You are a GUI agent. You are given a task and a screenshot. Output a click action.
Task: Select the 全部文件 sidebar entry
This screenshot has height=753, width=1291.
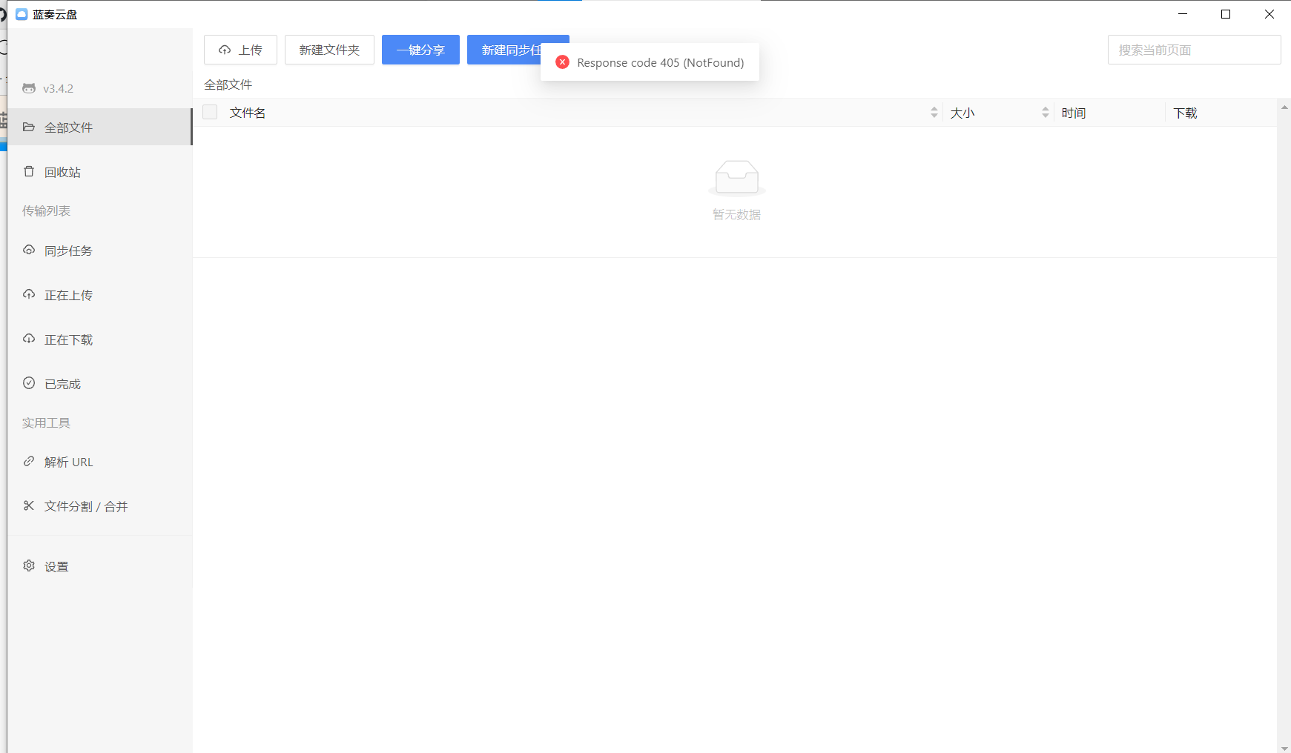pyautogui.click(x=68, y=127)
